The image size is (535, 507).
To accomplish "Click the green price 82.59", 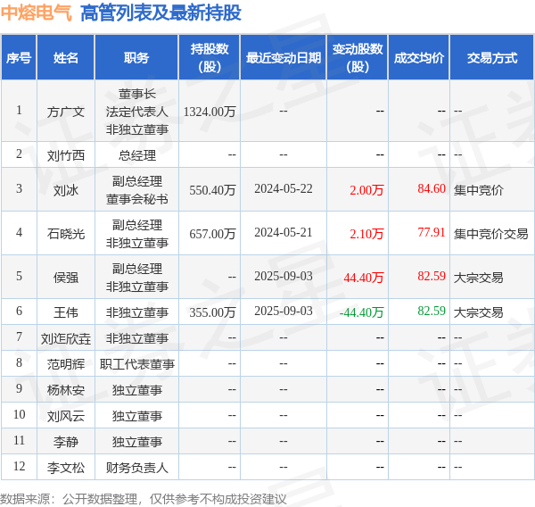I will (x=432, y=311).
